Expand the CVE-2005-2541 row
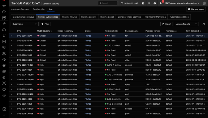This screenshot has width=208, height=118. 11,36
